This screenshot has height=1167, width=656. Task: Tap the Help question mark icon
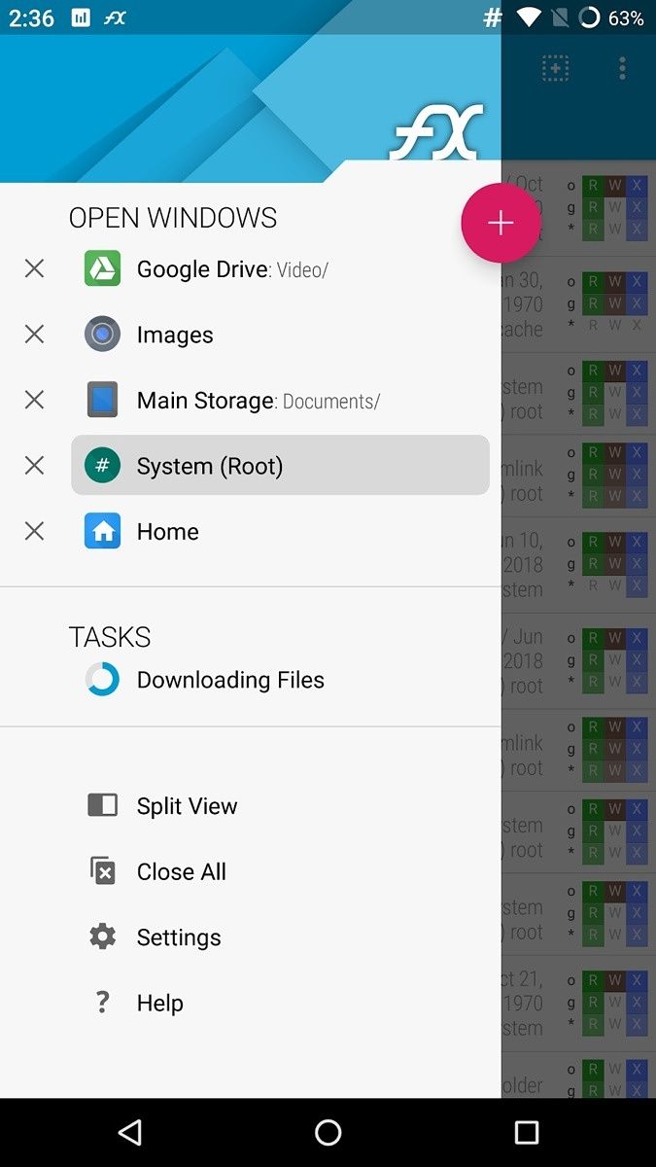pos(101,1002)
